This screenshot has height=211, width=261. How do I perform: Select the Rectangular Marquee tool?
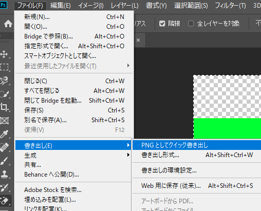pos(4,67)
